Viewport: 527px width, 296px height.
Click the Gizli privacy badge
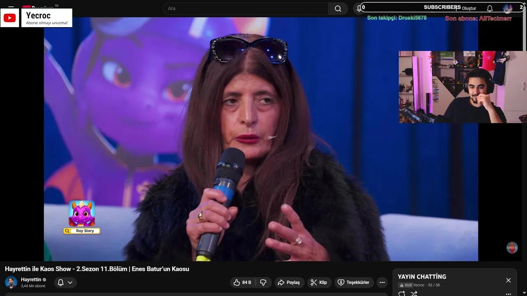click(x=406, y=285)
